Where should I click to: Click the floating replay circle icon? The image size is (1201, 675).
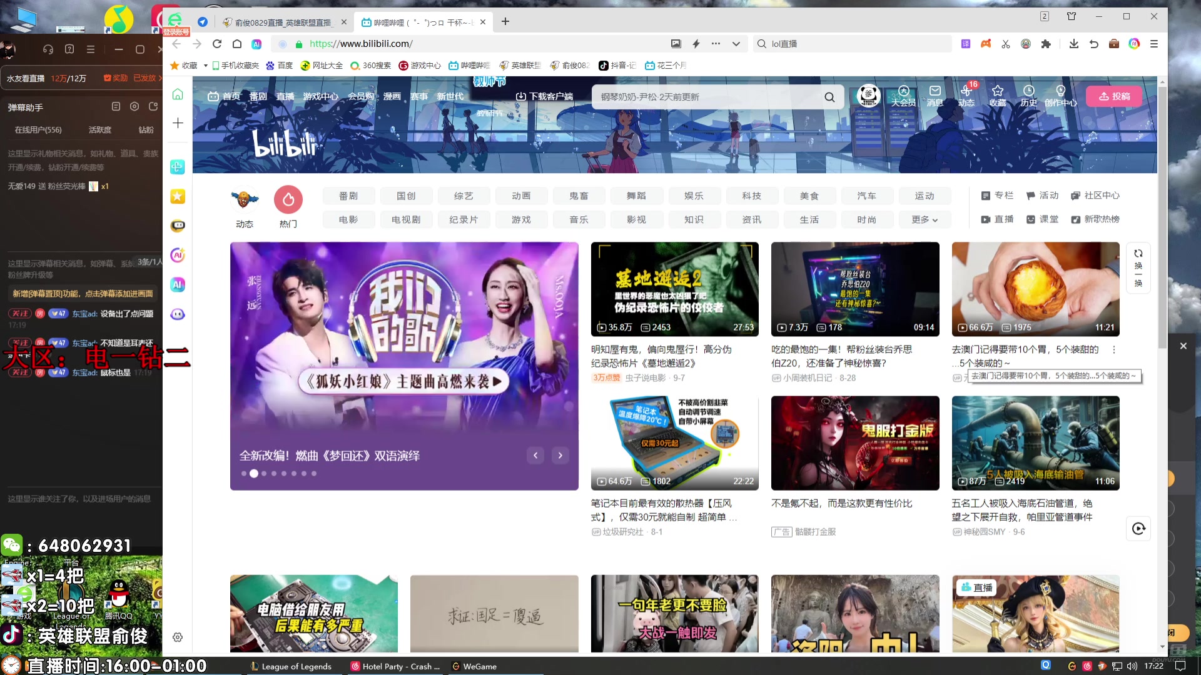[x=1138, y=529]
